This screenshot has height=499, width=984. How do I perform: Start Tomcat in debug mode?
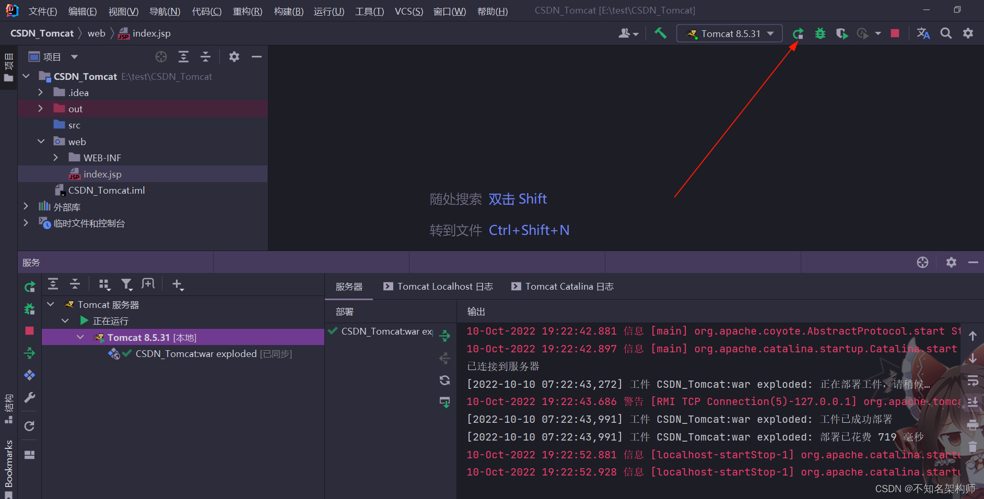tap(819, 33)
